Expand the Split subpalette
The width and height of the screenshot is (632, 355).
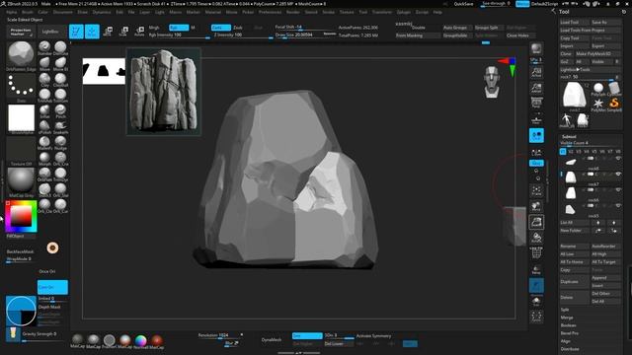tap(565, 310)
